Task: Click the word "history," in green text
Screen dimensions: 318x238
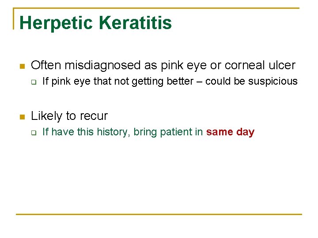Action: coord(114,132)
